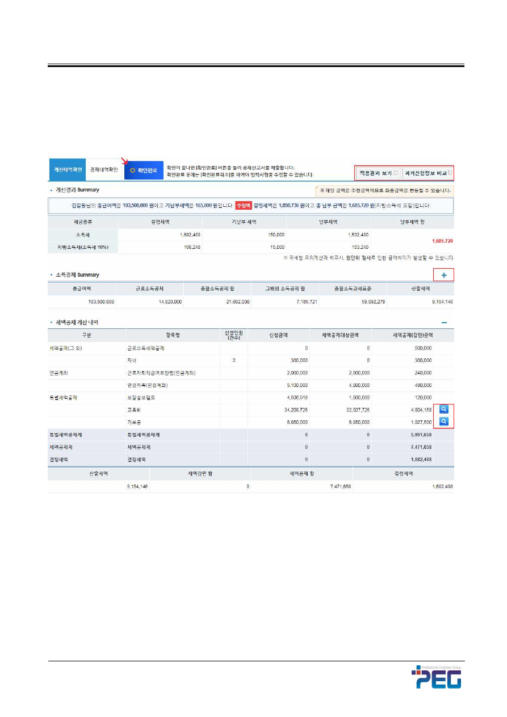This screenshot has height=717, width=507.
Task: Click the red 추정액 badge
Action: (x=242, y=205)
